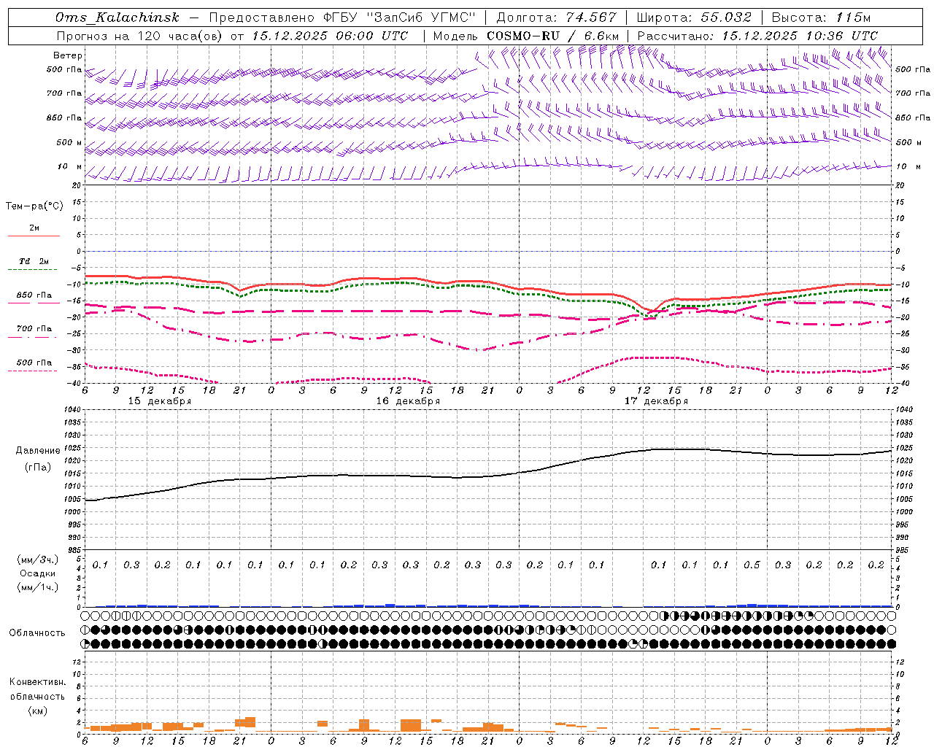Click the "Осадки" precipitation label
Image resolution: width=934 pixels, height=747 pixels.
point(38,573)
